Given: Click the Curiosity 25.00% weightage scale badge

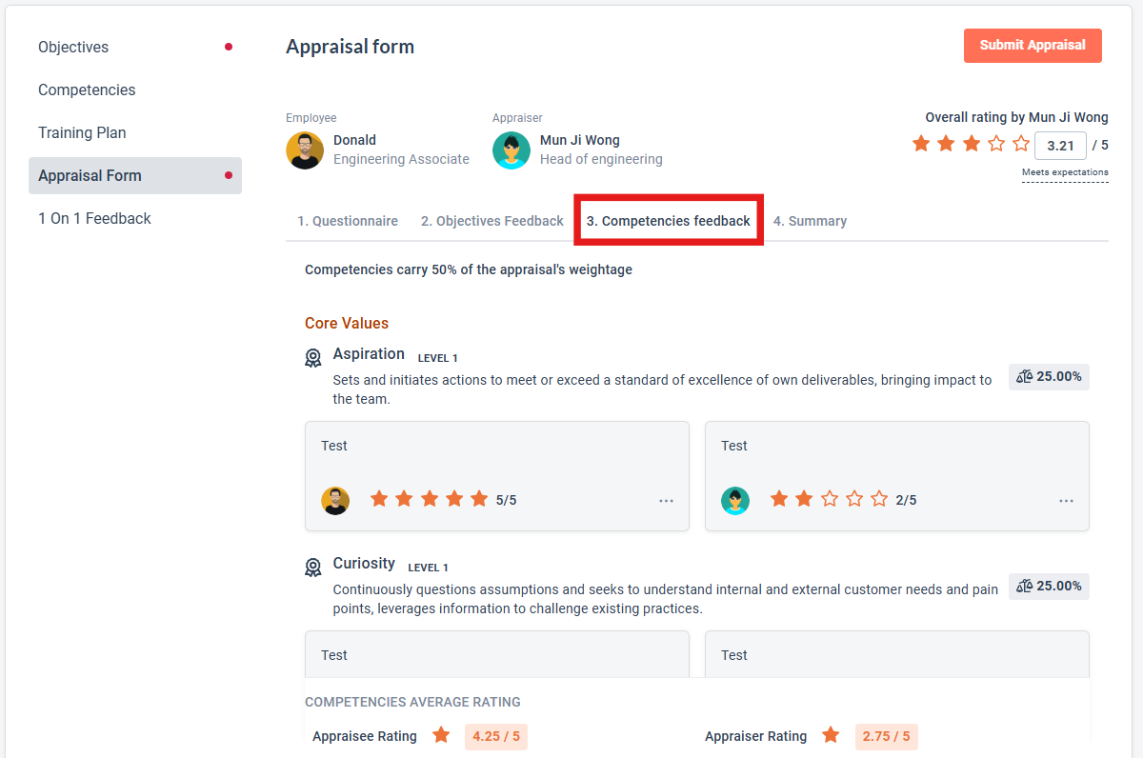Looking at the screenshot, I should pyautogui.click(x=1049, y=586).
